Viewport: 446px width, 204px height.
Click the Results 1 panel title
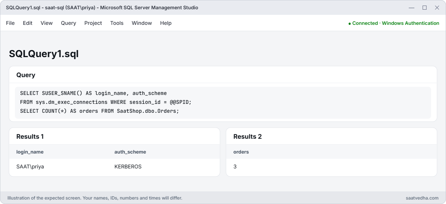coord(30,136)
